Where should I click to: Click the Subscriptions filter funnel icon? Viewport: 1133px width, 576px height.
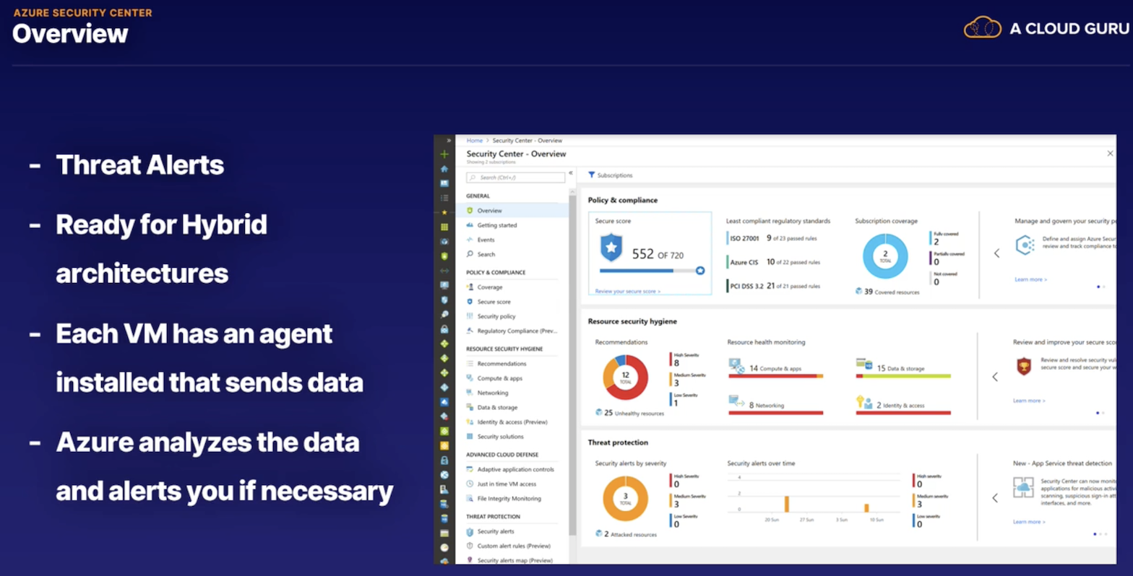591,175
